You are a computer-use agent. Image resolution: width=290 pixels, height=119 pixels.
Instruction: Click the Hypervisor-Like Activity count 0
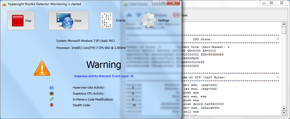(x=133, y=87)
